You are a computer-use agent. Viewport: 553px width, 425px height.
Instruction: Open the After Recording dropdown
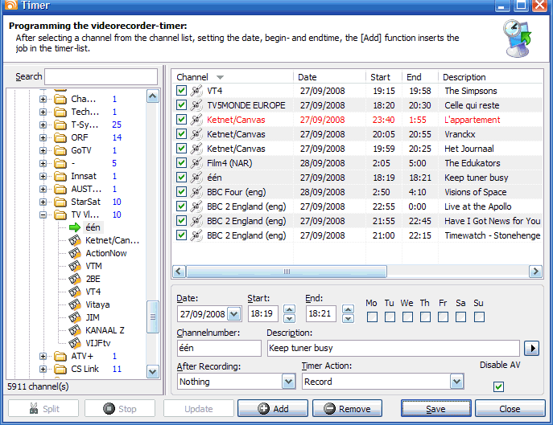tap(288, 382)
